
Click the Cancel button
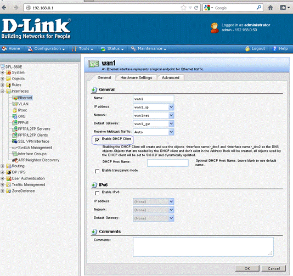[274, 268]
